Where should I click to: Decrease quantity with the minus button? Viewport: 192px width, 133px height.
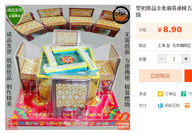coord(162,59)
